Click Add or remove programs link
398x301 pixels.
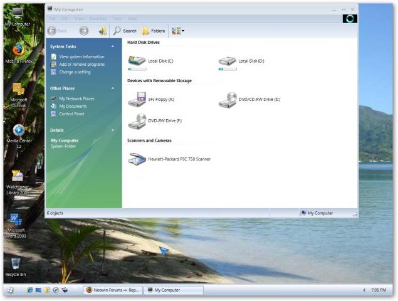click(x=81, y=64)
